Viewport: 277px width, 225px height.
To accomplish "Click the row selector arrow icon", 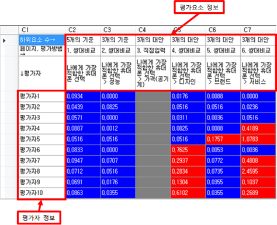I will 4,40.
